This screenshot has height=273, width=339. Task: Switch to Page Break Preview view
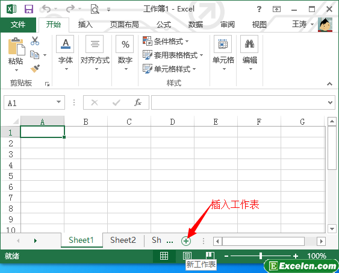tap(210, 256)
